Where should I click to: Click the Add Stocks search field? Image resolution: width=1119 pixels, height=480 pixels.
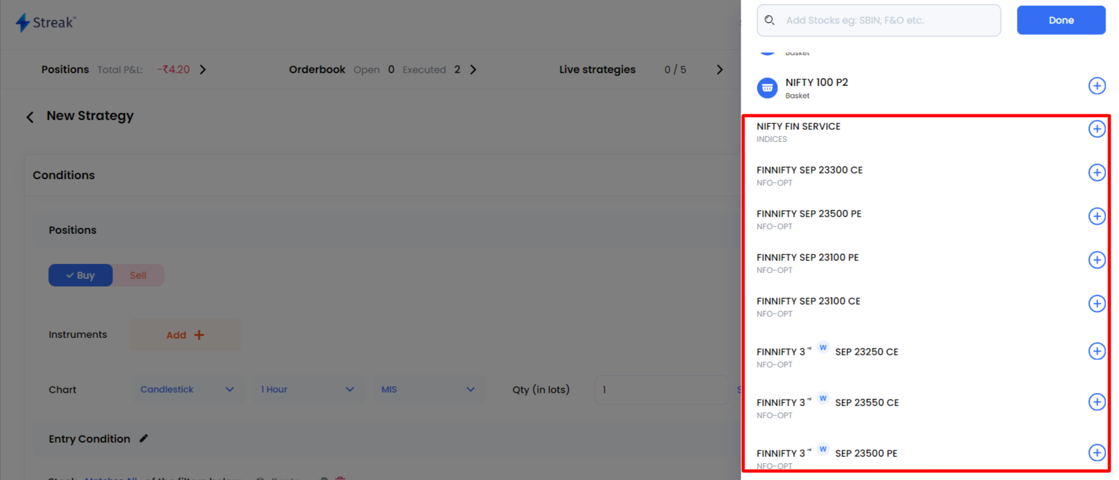[x=886, y=21]
